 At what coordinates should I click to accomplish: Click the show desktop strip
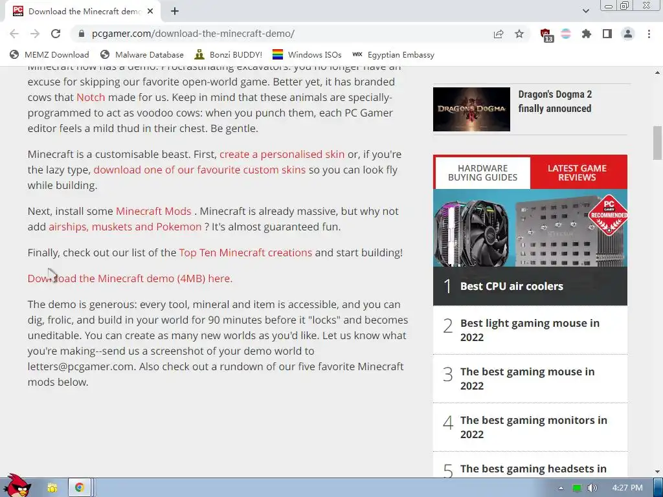tap(658, 488)
